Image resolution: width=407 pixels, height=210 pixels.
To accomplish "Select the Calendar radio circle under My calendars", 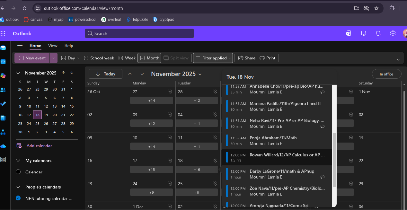I will coord(18,172).
